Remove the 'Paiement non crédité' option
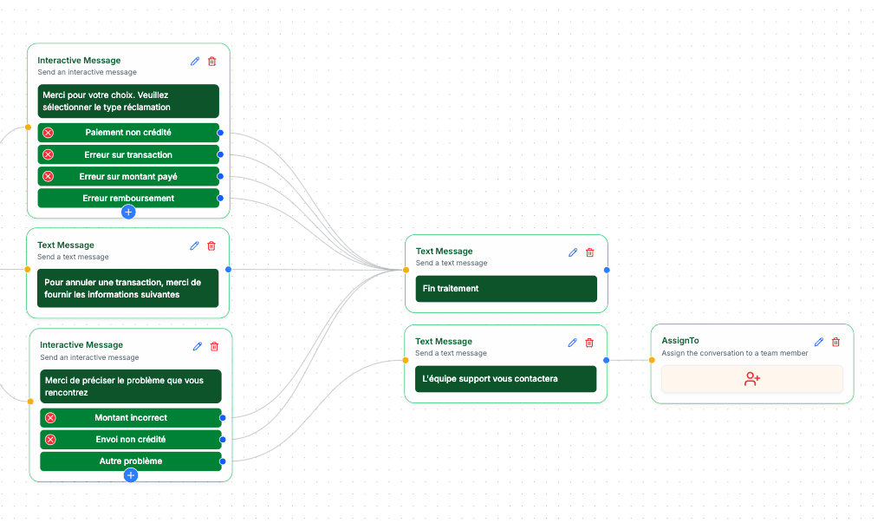 pyautogui.click(x=49, y=133)
